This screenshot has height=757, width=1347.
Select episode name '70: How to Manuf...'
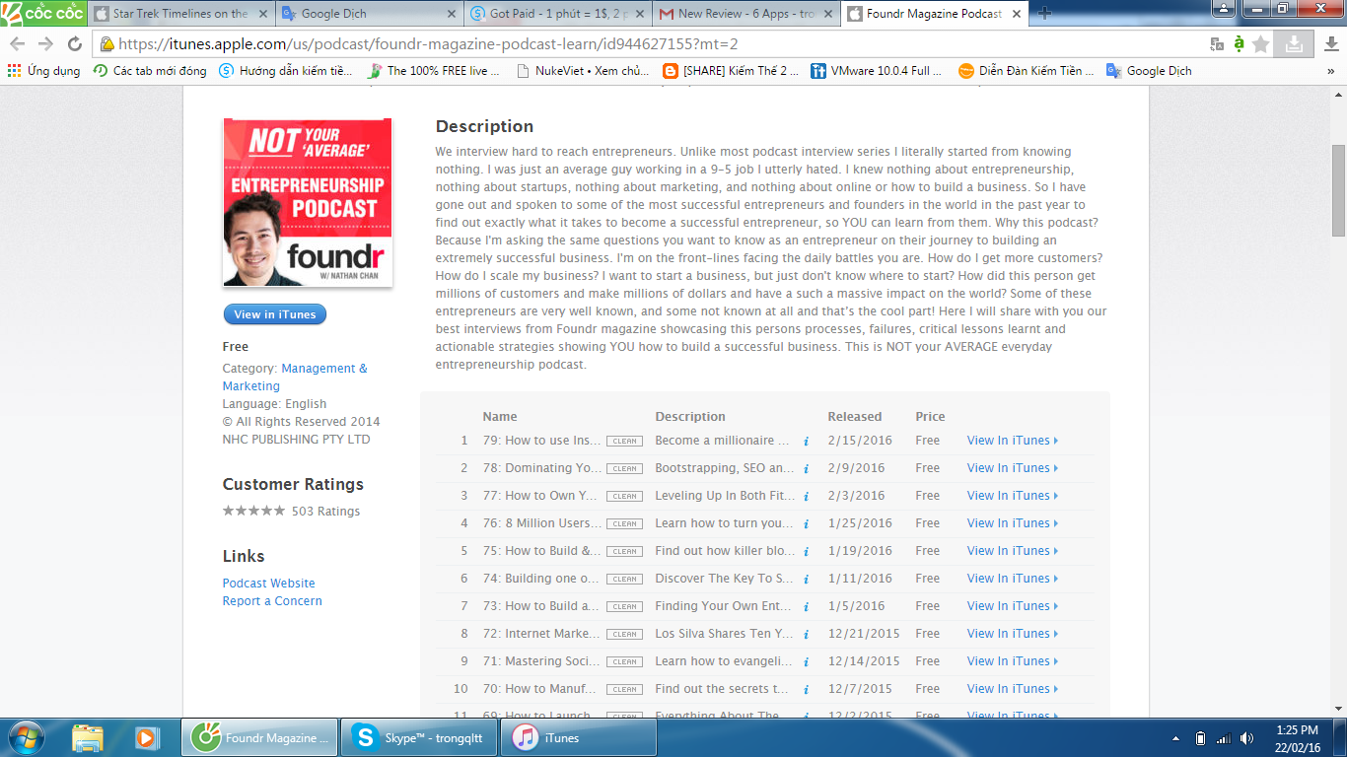[x=540, y=689]
